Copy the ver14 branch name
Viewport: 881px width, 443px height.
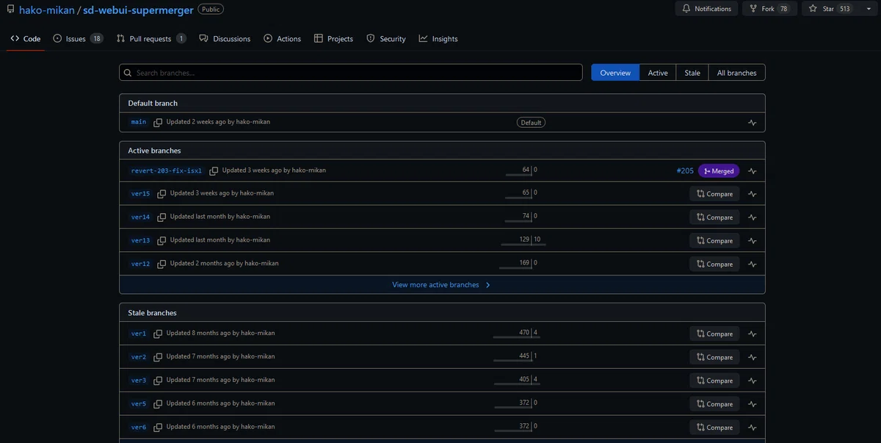162,217
